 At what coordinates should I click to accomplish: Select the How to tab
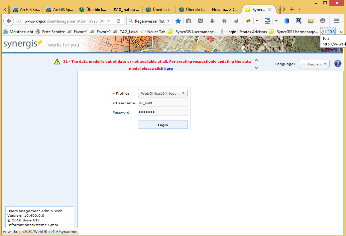[x=225, y=10]
